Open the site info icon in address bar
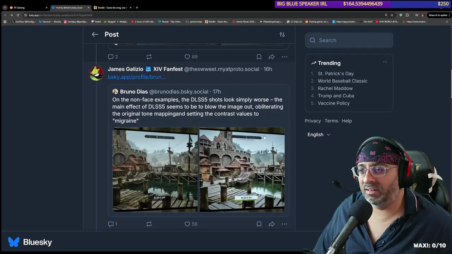 [x=25, y=15]
